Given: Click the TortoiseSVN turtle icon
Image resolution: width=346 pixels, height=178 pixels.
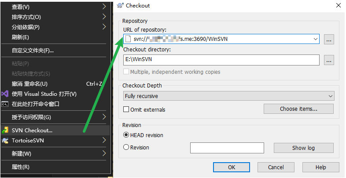Looking at the screenshot, I should point(5,141).
